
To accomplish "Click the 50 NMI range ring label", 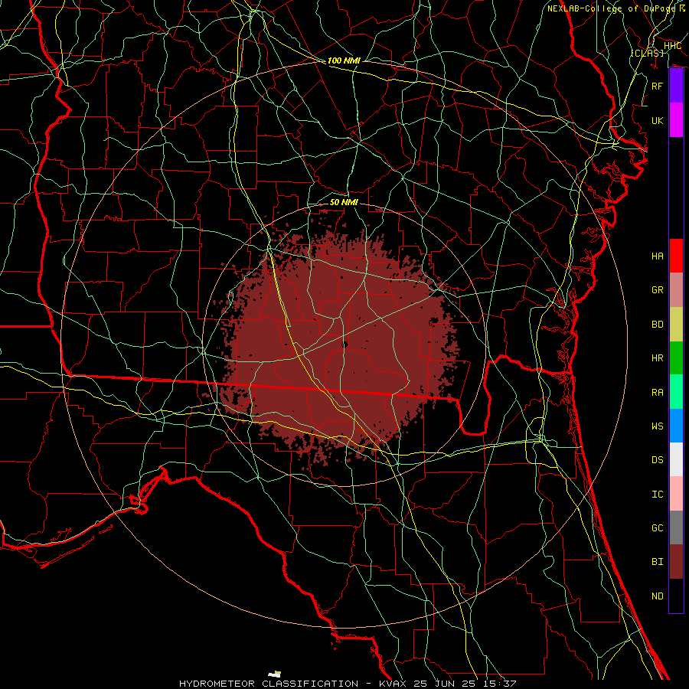I will pyautogui.click(x=344, y=202).
